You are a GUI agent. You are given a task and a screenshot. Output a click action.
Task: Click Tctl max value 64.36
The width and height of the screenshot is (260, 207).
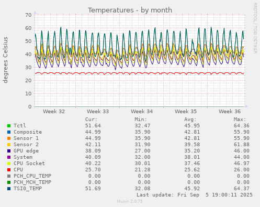242,126
